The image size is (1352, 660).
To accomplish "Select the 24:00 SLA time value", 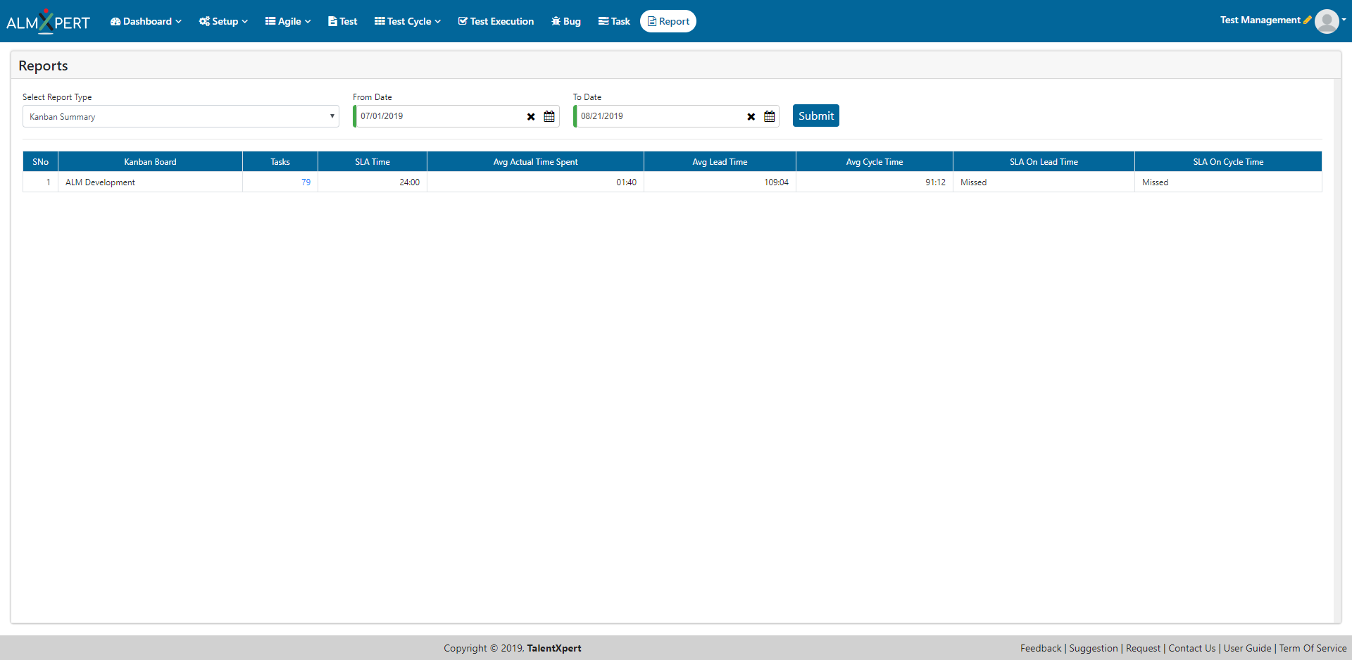I will 409,182.
